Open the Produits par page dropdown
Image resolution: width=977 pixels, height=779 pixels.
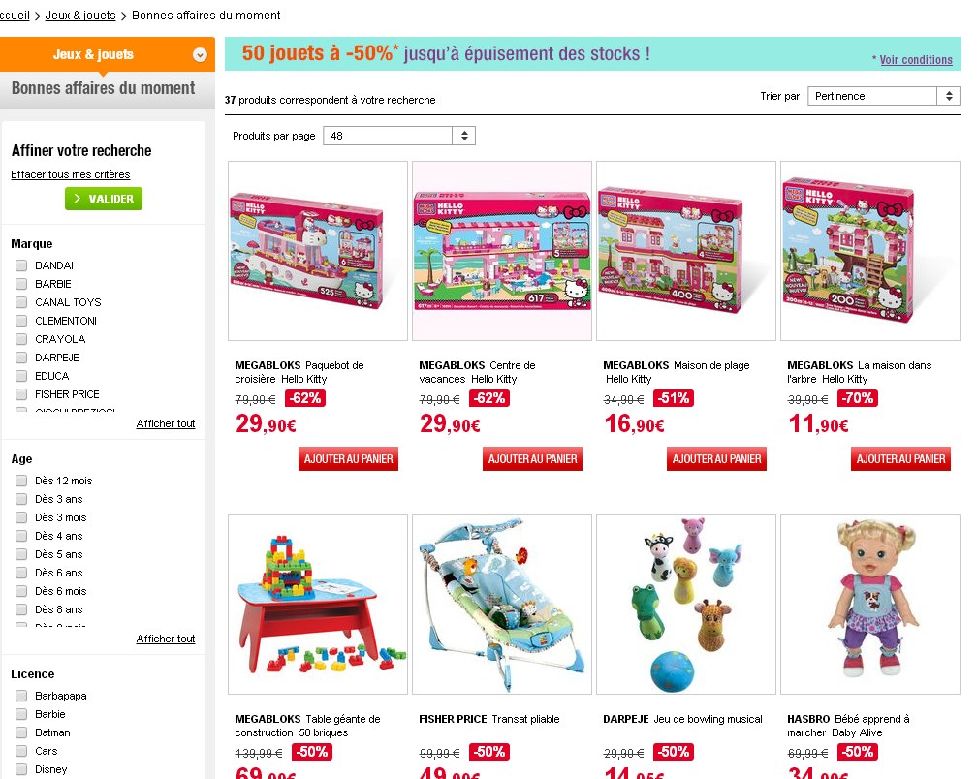pos(398,136)
